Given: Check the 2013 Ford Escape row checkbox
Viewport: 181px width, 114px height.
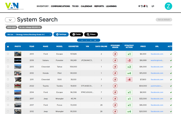Looking at the screenshot, I should pyautogui.click(x=8, y=54).
